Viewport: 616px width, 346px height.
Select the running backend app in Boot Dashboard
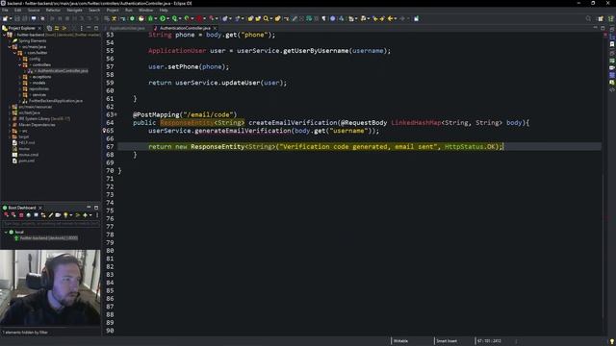coord(49,238)
